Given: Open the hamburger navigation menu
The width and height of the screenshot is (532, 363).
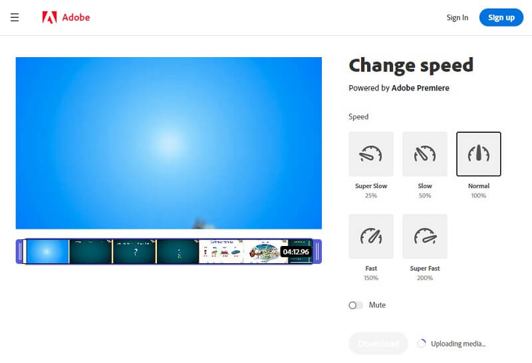Looking at the screenshot, I should point(15,17).
